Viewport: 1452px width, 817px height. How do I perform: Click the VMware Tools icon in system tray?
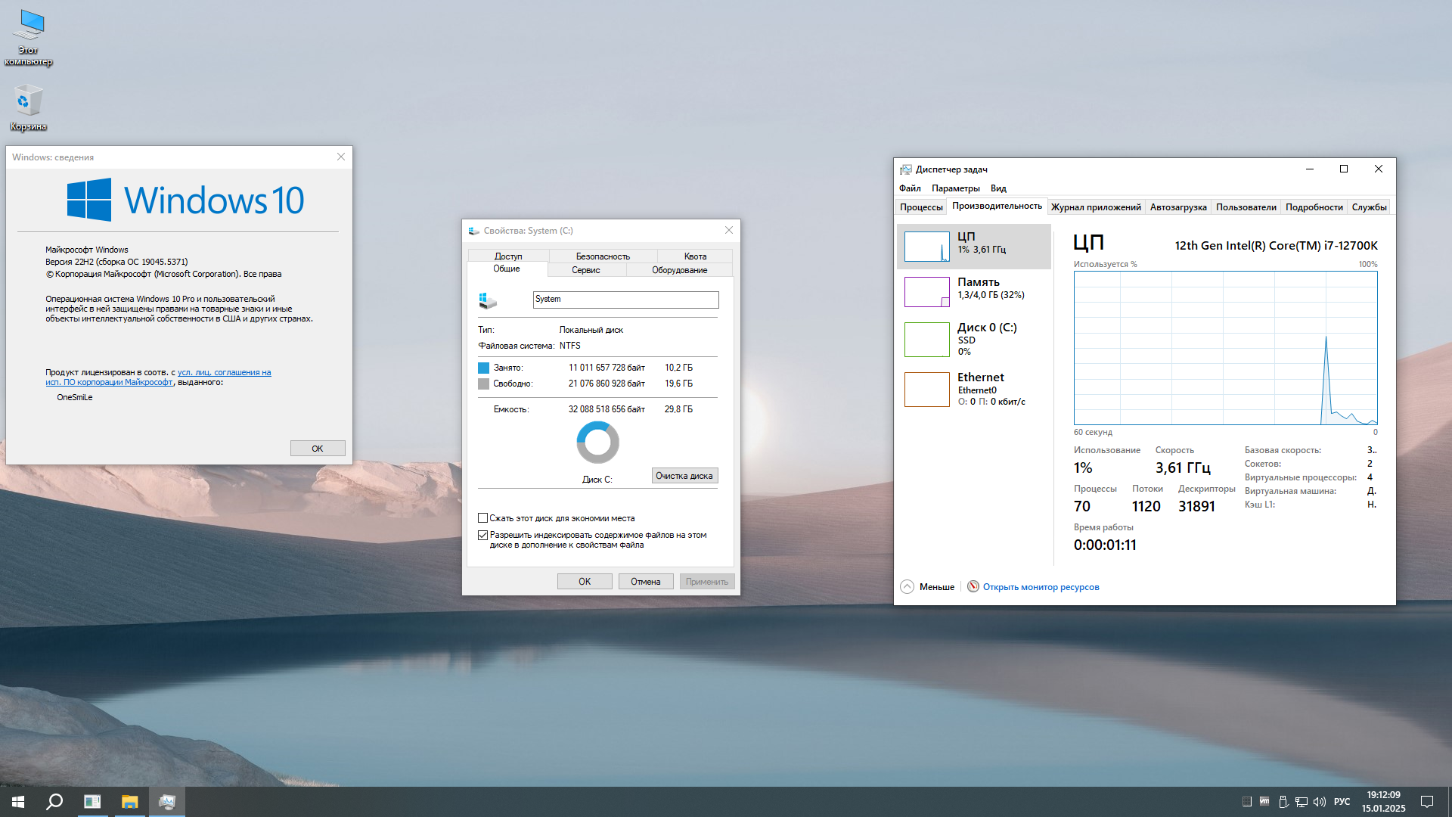click(x=1264, y=802)
